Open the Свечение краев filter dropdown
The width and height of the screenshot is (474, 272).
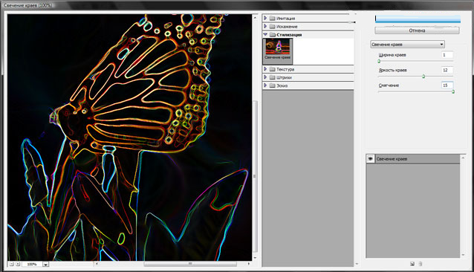[407, 45]
